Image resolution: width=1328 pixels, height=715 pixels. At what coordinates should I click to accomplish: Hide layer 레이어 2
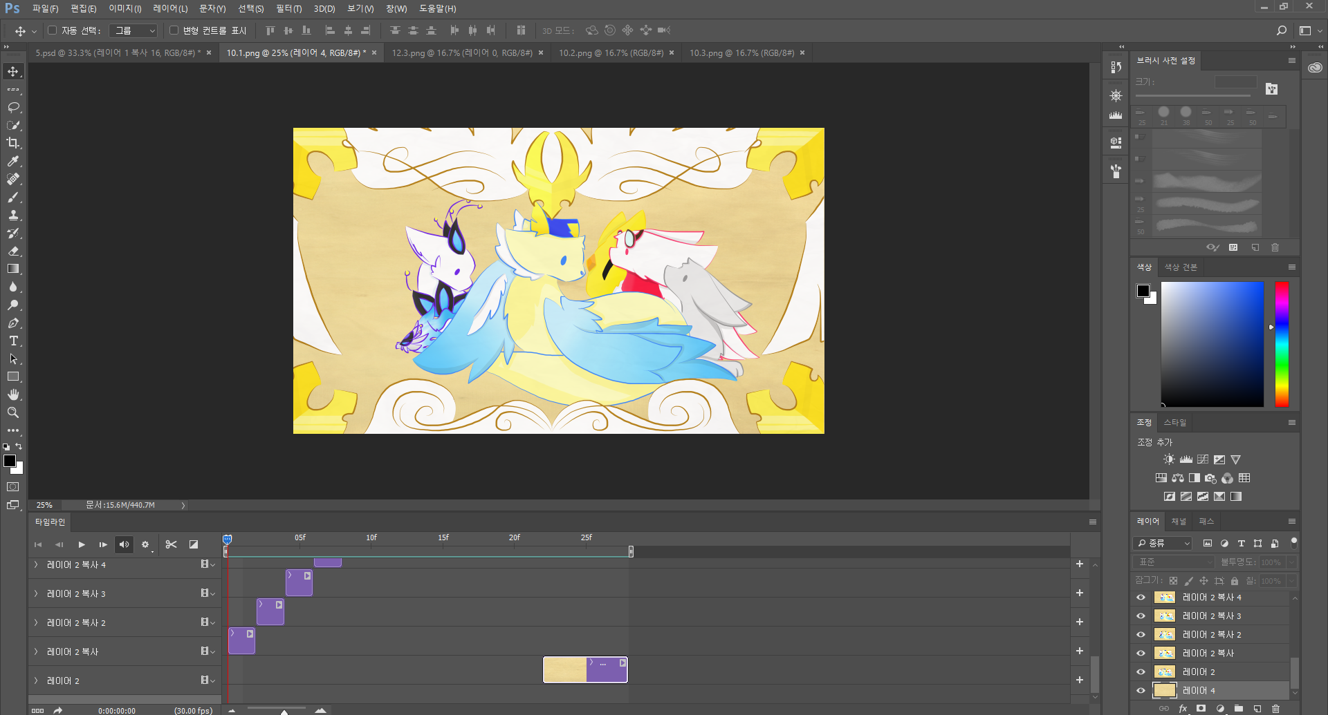tap(1141, 672)
